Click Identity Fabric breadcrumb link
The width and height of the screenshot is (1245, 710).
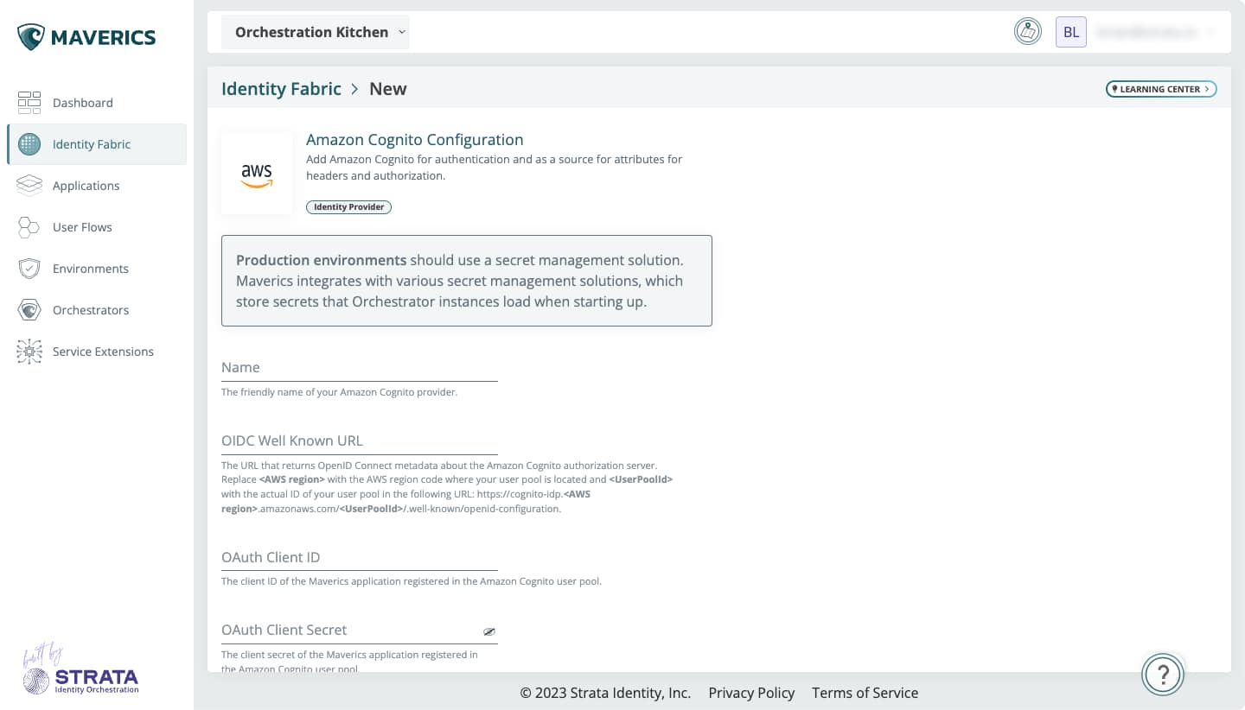point(281,89)
